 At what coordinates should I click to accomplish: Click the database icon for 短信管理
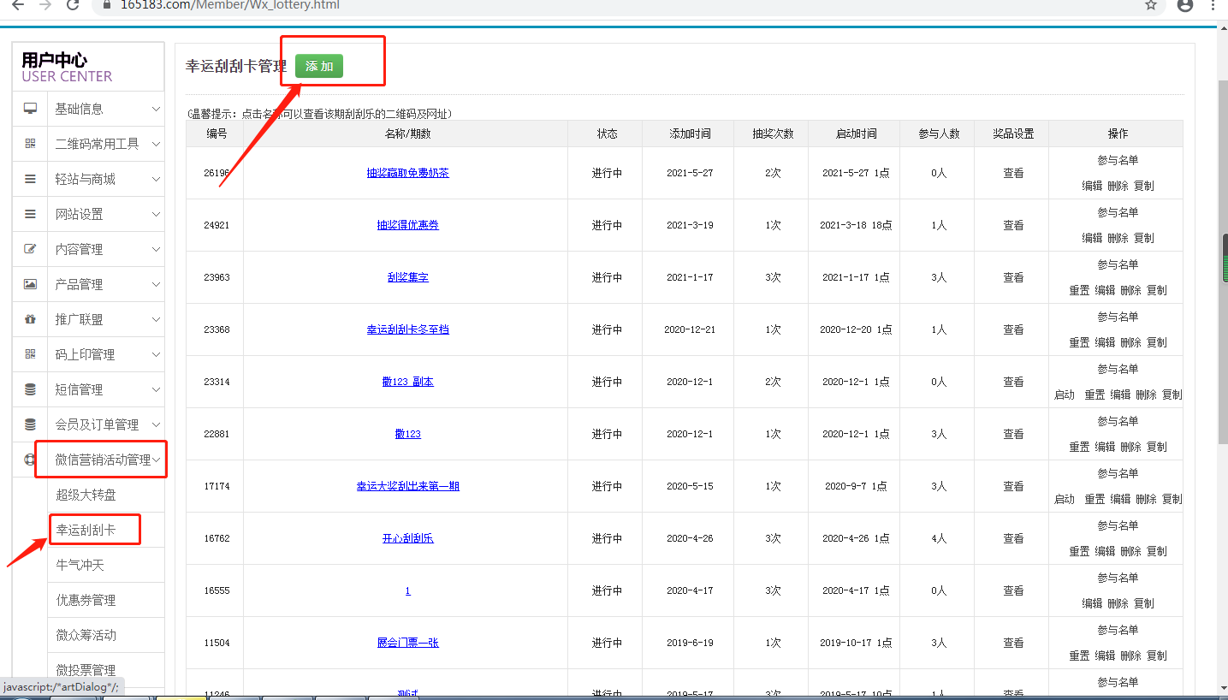pos(30,389)
